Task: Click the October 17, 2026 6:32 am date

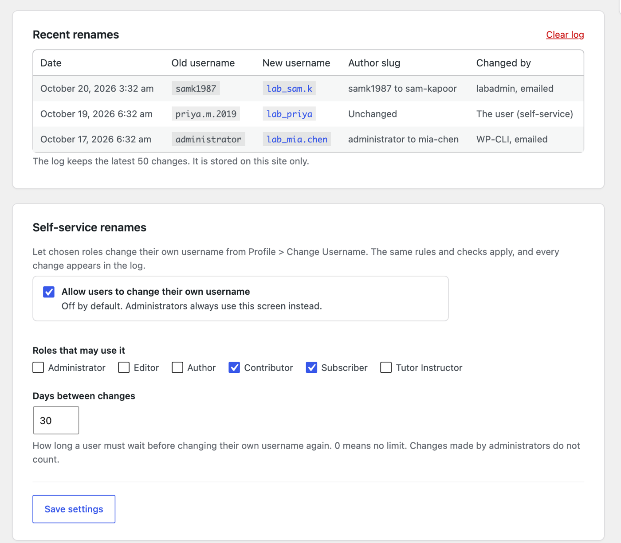Action: (x=96, y=139)
